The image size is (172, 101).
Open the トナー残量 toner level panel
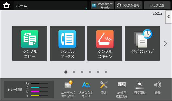click(29, 89)
